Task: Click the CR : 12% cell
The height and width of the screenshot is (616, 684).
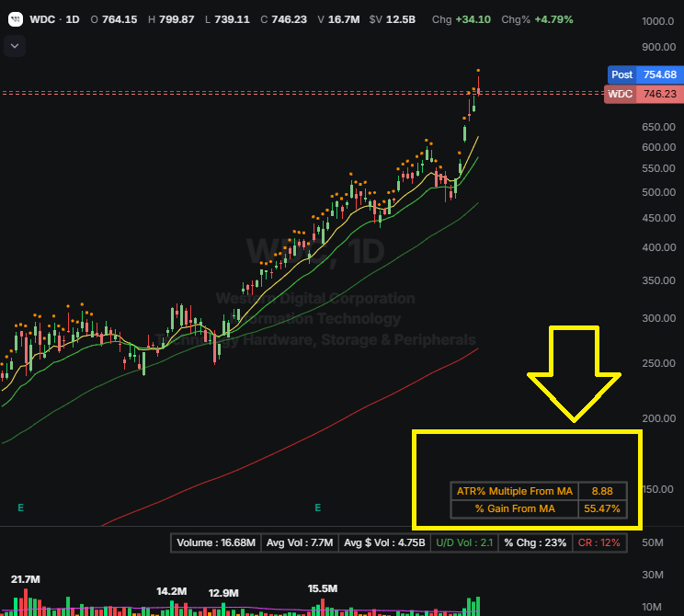Action: click(x=598, y=542)
